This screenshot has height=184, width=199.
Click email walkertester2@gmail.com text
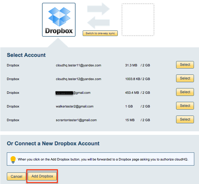click(75, 106)
